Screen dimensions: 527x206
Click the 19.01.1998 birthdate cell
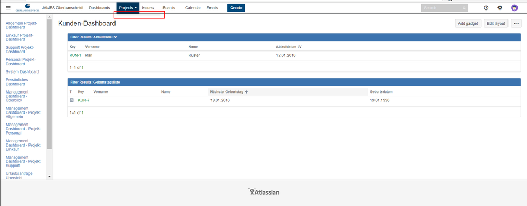pyautogui.click(x=380, y=100)
